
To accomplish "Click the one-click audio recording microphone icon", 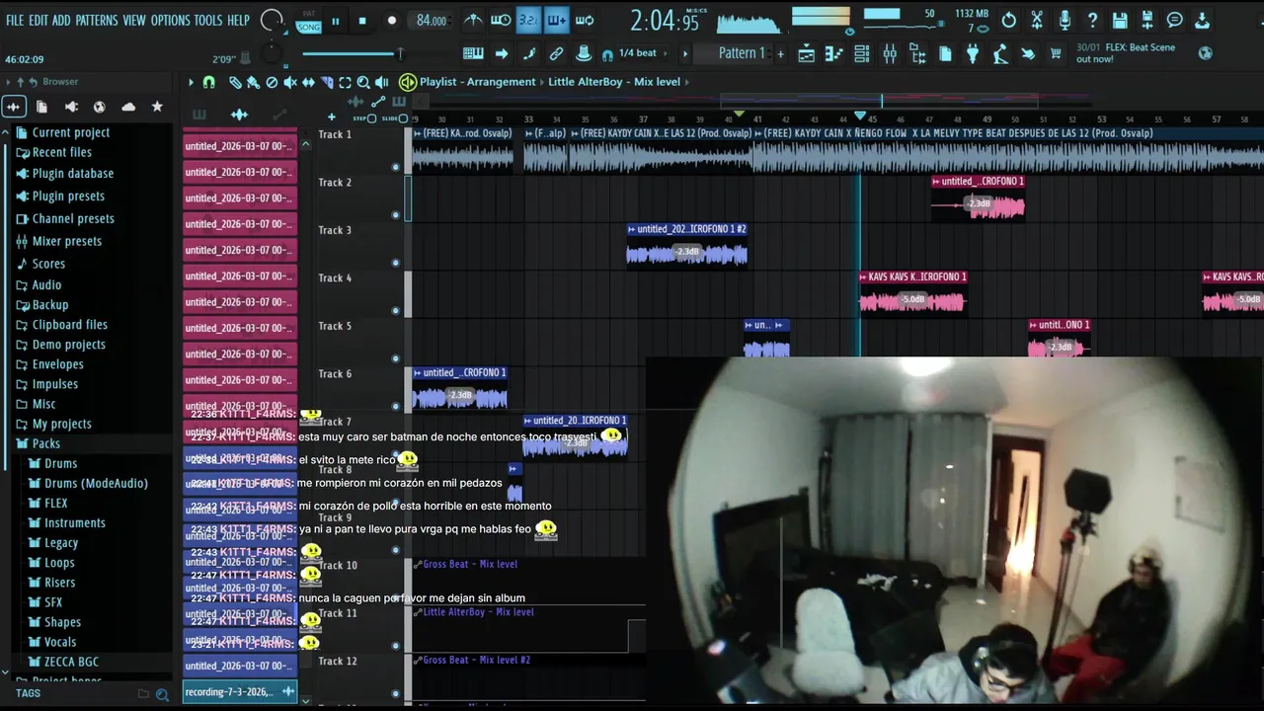I will (1065, 20).
